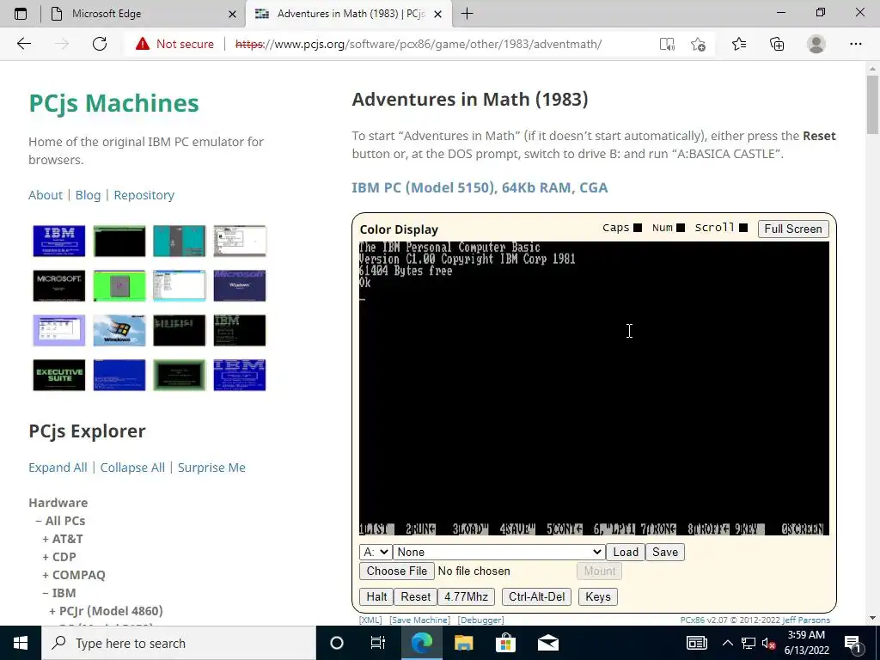
Task: Open the Windows flag logo thumbnail
Action: click(x=119, y=330)
